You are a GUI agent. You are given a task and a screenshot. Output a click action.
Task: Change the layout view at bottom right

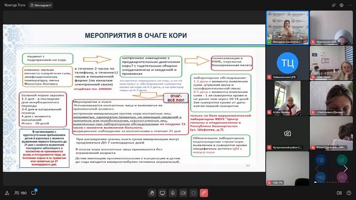[x=339, y=193]
